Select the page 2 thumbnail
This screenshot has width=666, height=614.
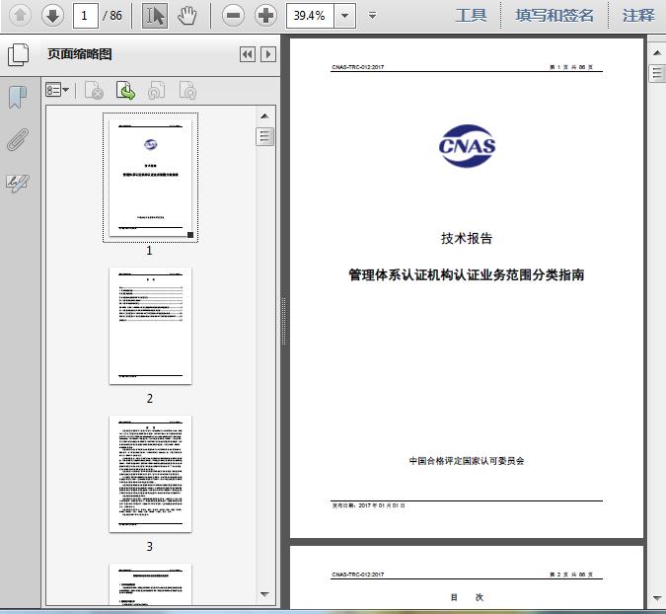[x=150, y=326]
